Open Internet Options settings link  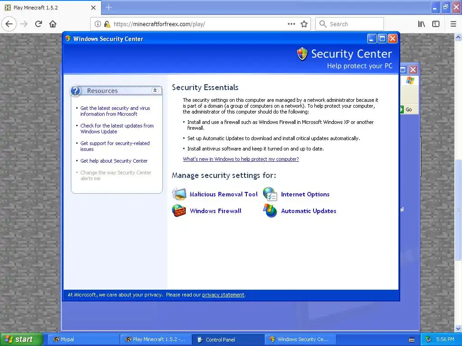[x=305, y=194]
